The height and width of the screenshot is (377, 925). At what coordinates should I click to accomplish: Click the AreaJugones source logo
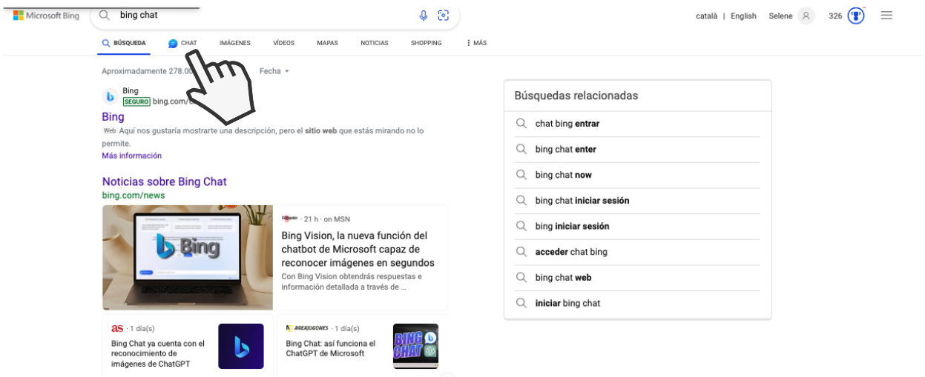tap(308, 328)
